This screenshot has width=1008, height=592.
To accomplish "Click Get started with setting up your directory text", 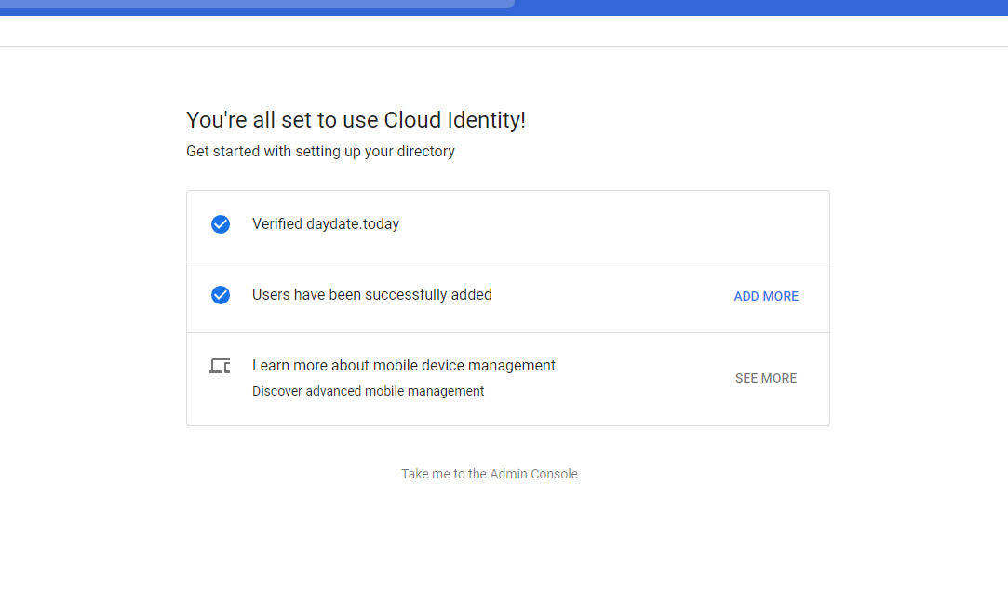I will pyautogui.click(x=320, y=151).
